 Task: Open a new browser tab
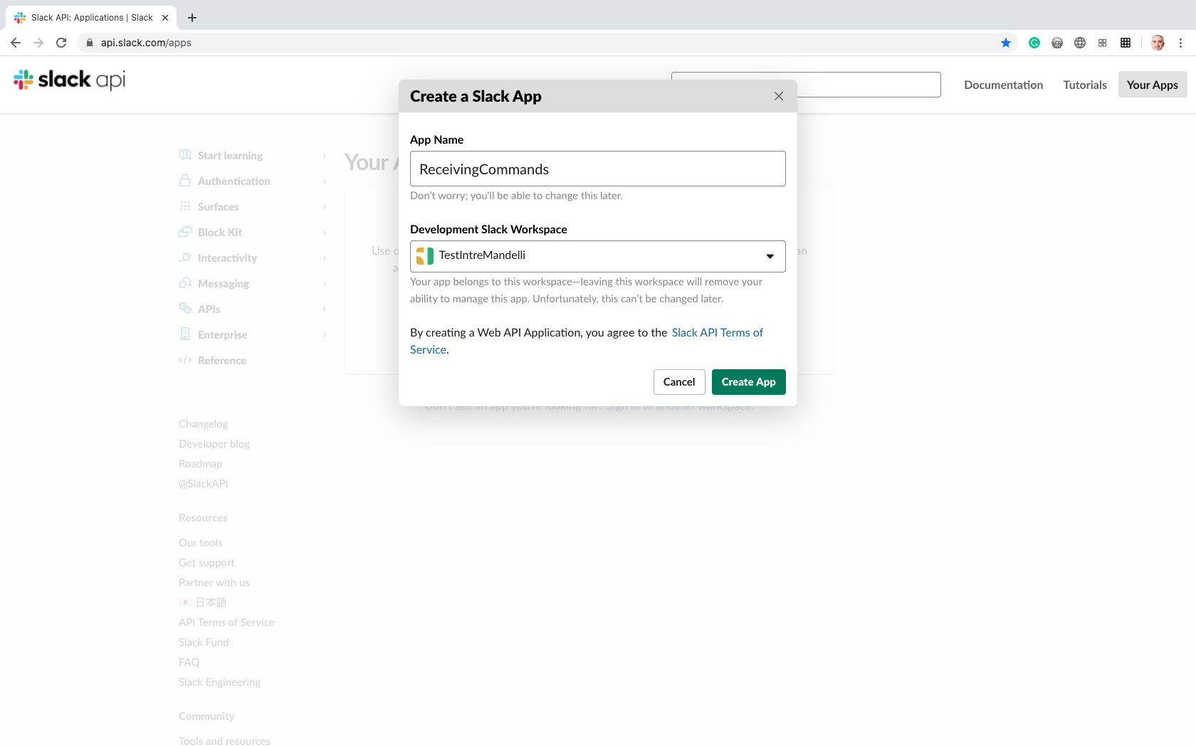(x=192, y=18)
